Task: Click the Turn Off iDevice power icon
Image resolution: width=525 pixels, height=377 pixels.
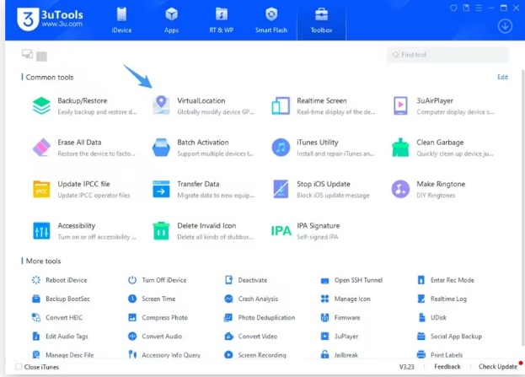Action: pyautogui.click(x=132, y=280)
